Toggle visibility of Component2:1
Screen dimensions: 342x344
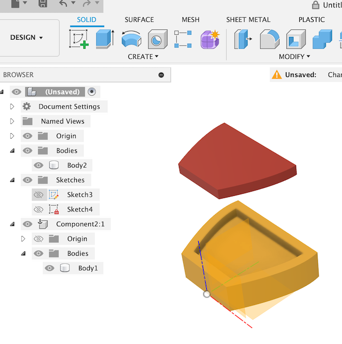pos(28,224)
